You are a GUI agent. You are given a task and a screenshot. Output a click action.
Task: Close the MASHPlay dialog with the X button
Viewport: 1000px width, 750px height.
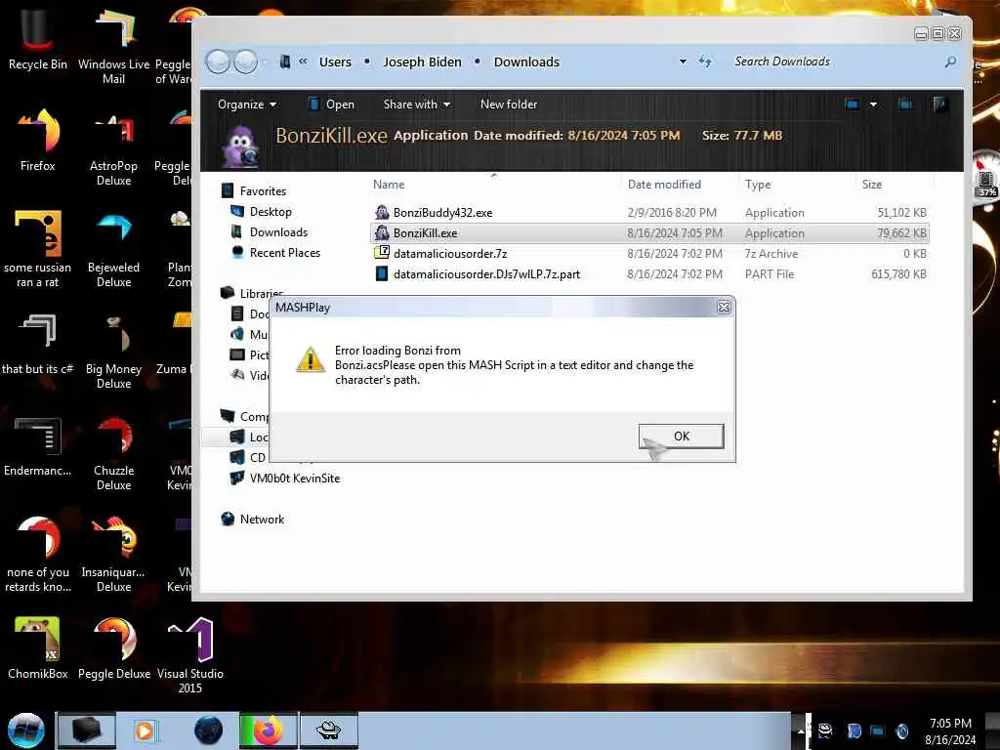coord(724,308)
